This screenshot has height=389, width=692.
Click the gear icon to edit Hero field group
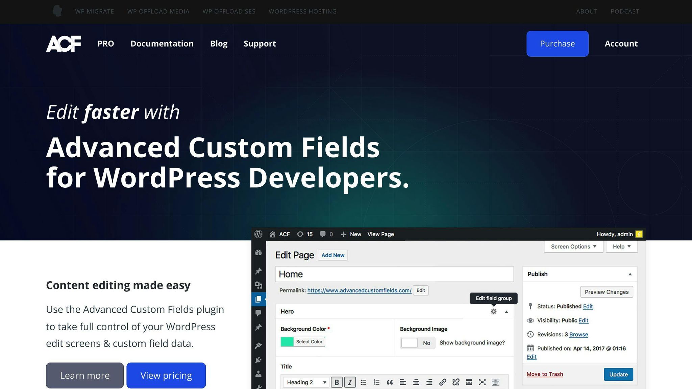494,311
